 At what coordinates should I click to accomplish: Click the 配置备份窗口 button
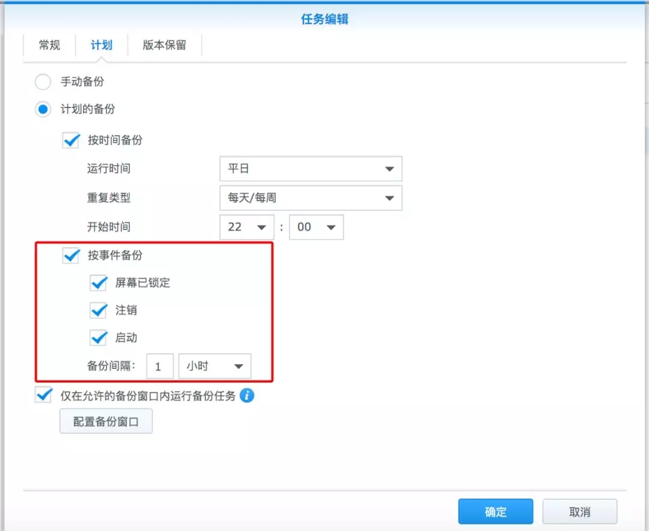click(106, 420)
